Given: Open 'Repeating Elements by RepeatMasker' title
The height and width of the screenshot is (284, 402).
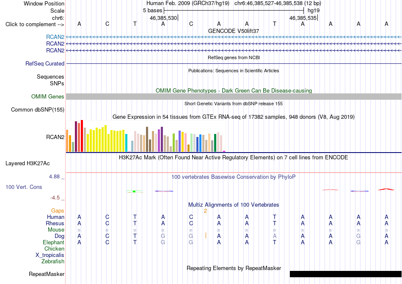Looking at the screenshot, I should click(234, 268).
